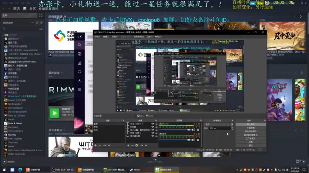Screen dimensions: 309x173
Task: Open source properties gear below sources list
Action: [137, 145]
